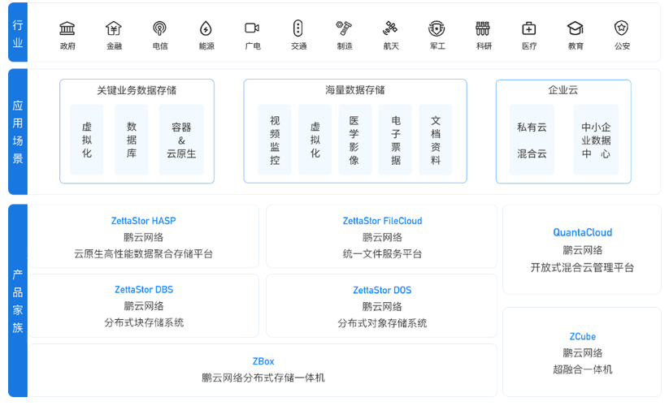Choose the 能源 energy droplet icon
Screen dimensions: 669x406
[206, 28]
